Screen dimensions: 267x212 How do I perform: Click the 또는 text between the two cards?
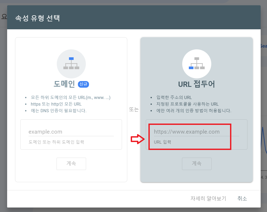pos(134,109)
